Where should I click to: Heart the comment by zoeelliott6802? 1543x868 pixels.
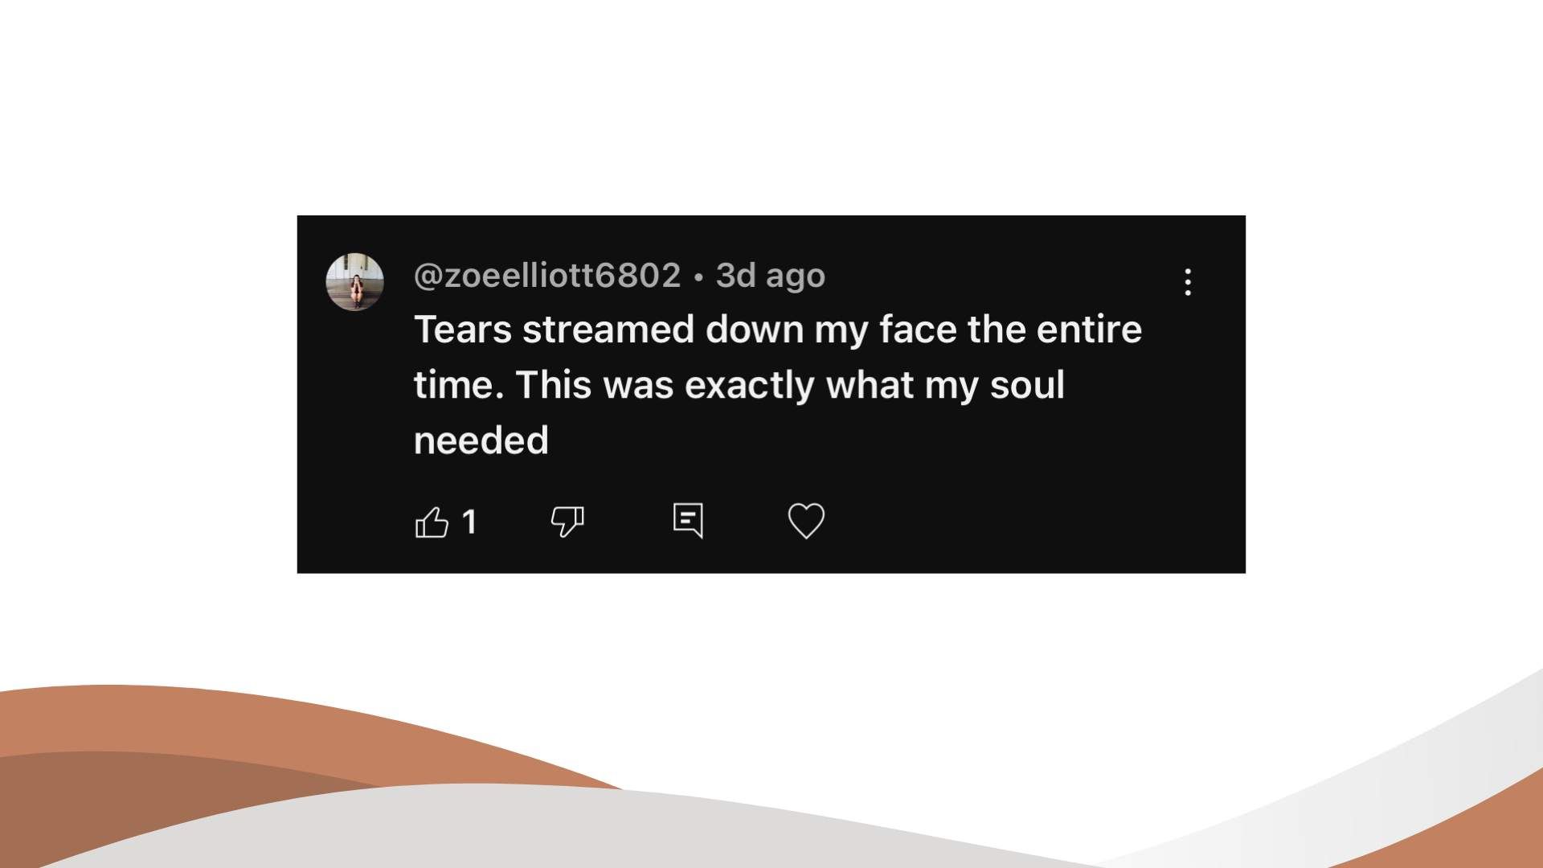(806, 521)
